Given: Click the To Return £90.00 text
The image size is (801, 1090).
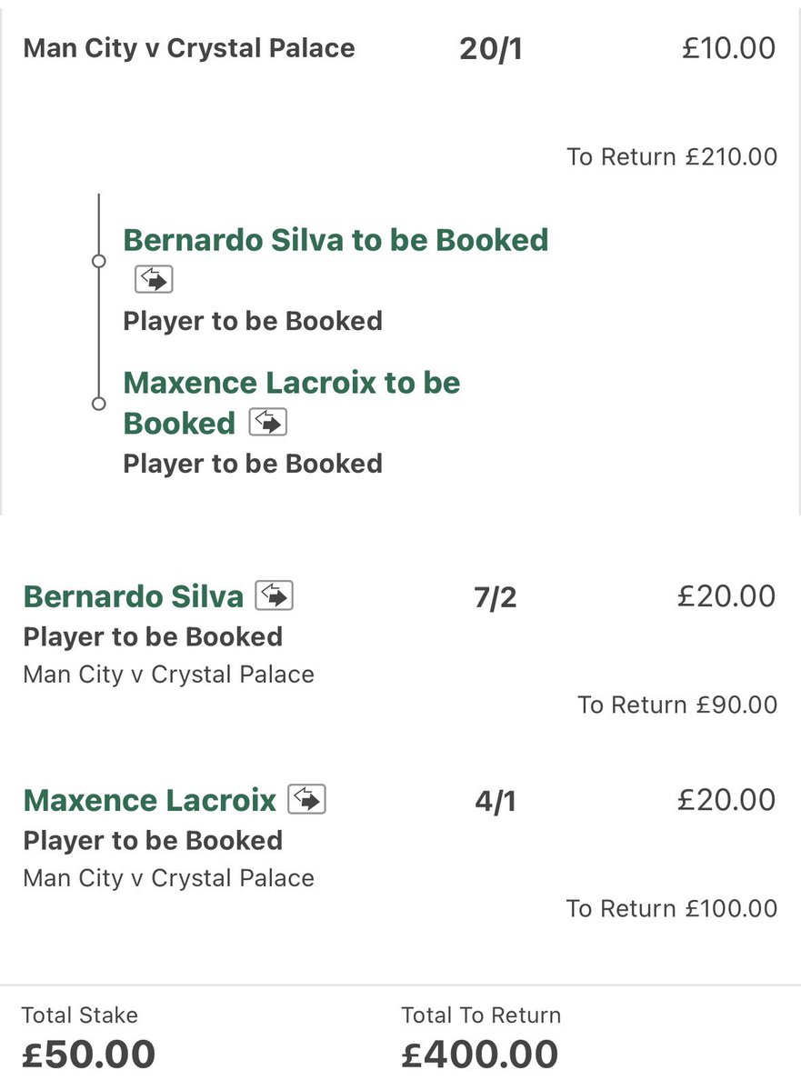Looking at the screenshot, I should [x=677, y=705].
